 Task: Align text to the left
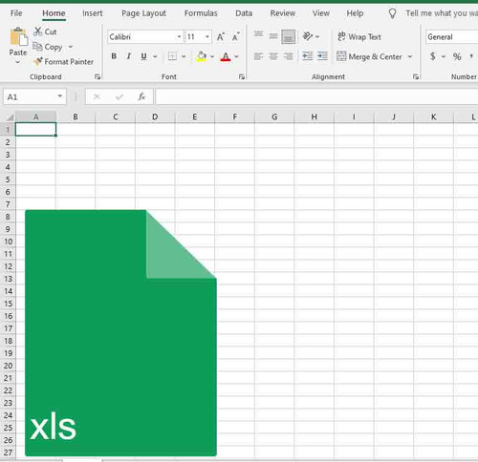tap(258, 56)
